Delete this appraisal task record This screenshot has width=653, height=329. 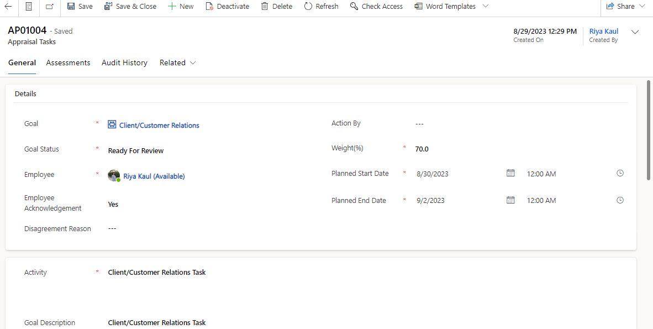(276, 6)
